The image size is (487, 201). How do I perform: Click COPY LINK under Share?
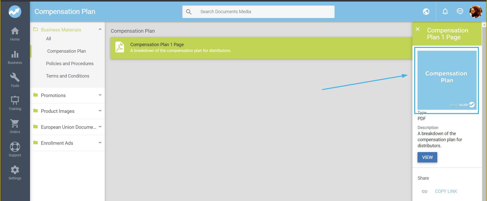(446, 191)
